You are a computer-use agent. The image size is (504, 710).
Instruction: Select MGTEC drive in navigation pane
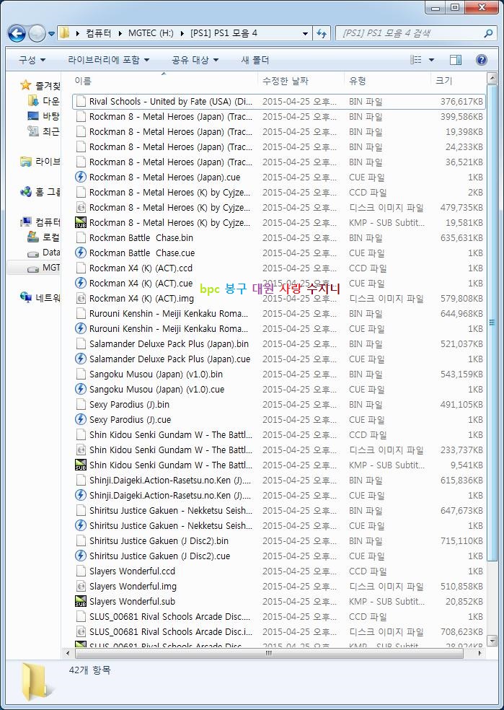click(43, 268)
